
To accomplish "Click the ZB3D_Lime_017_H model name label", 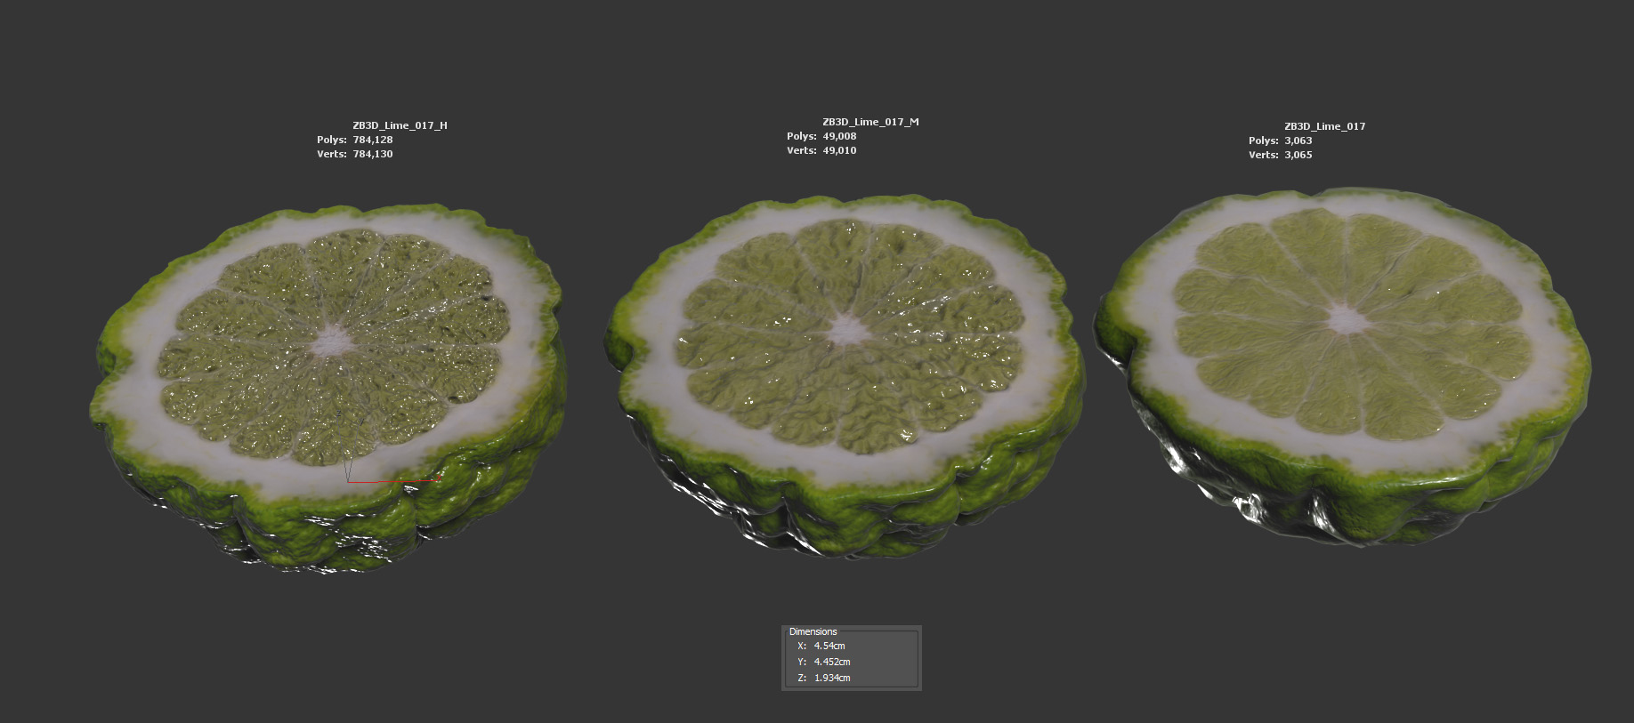I will coord(400,125).
